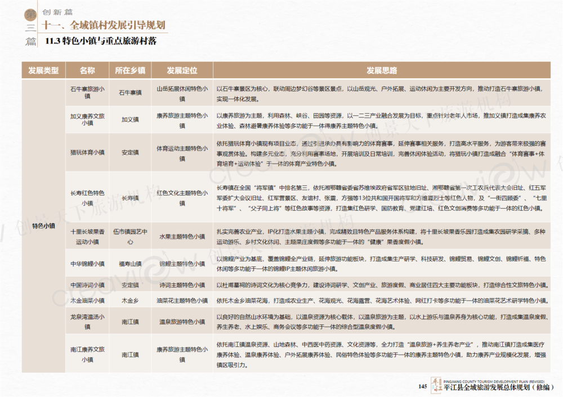Select the 木金乡 township cell

point(130,300)
